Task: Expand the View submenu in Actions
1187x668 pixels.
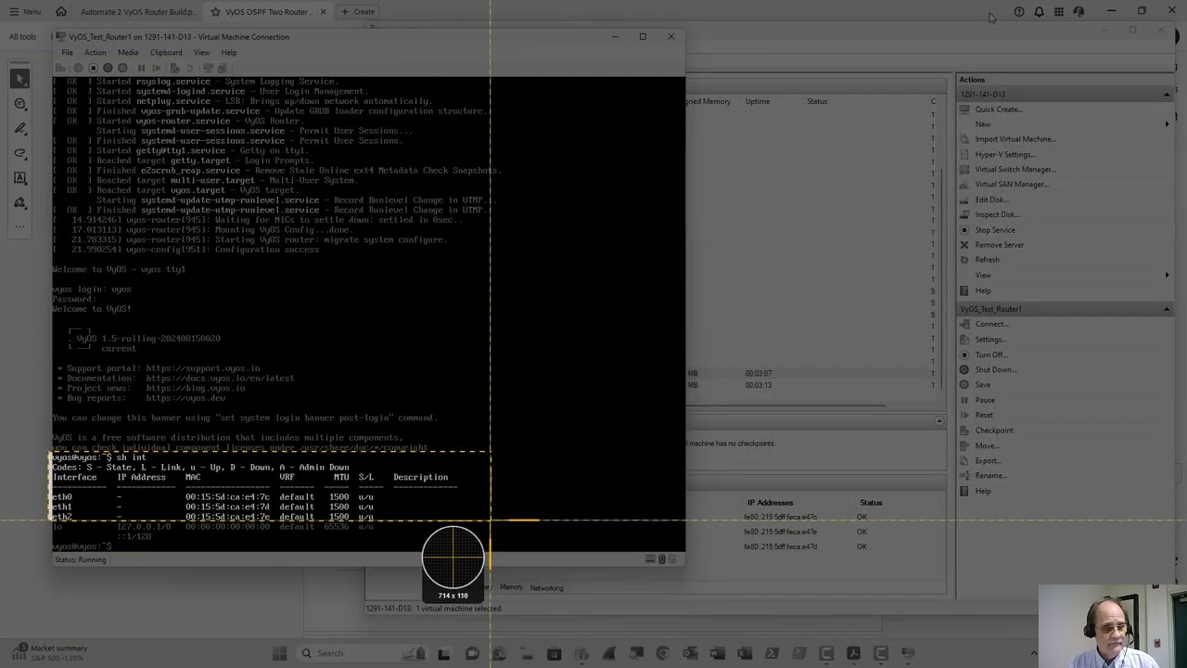Action: tap(1168, 275)
